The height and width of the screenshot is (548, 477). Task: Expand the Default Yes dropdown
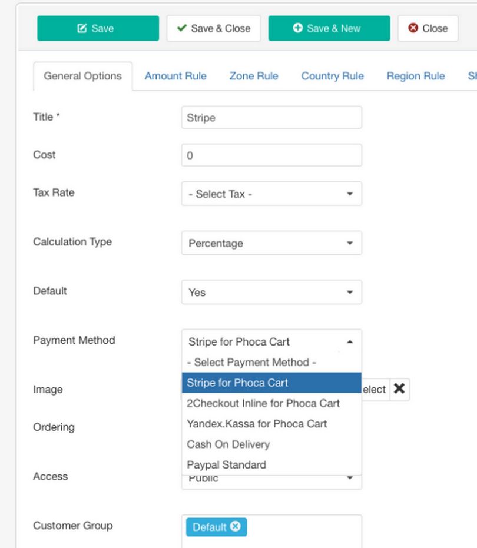[271, 293]
